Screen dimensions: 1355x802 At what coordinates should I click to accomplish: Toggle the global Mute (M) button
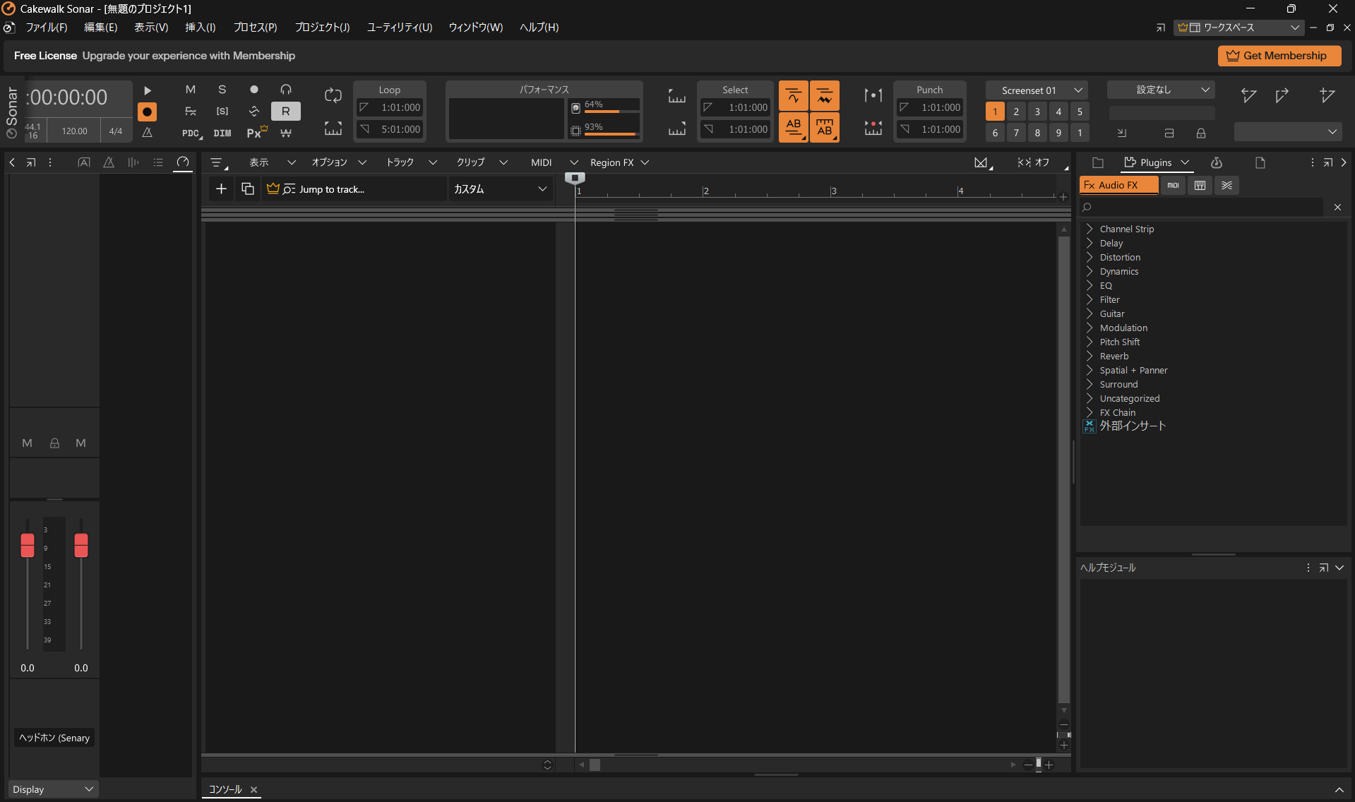[x=191, y=89]
